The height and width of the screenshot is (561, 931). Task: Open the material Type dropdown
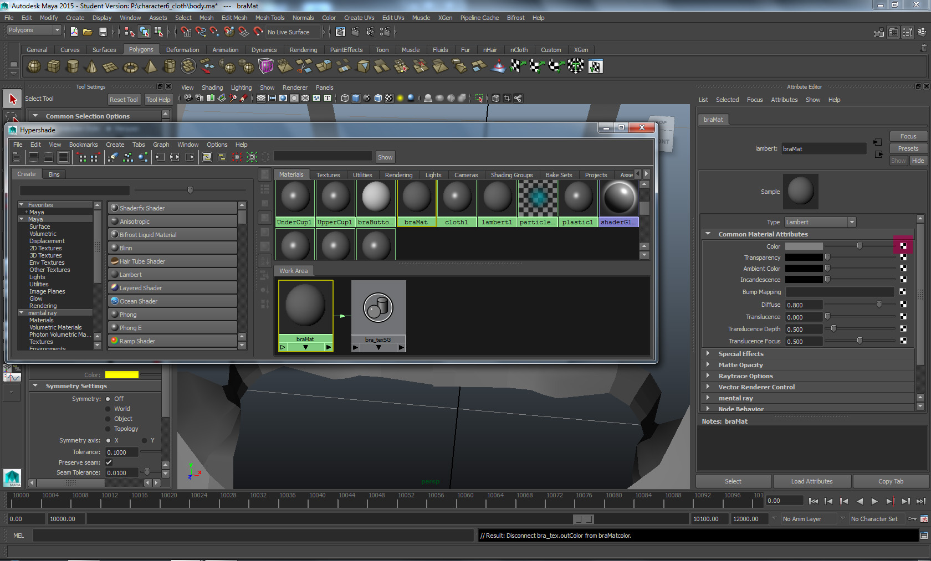821,222
